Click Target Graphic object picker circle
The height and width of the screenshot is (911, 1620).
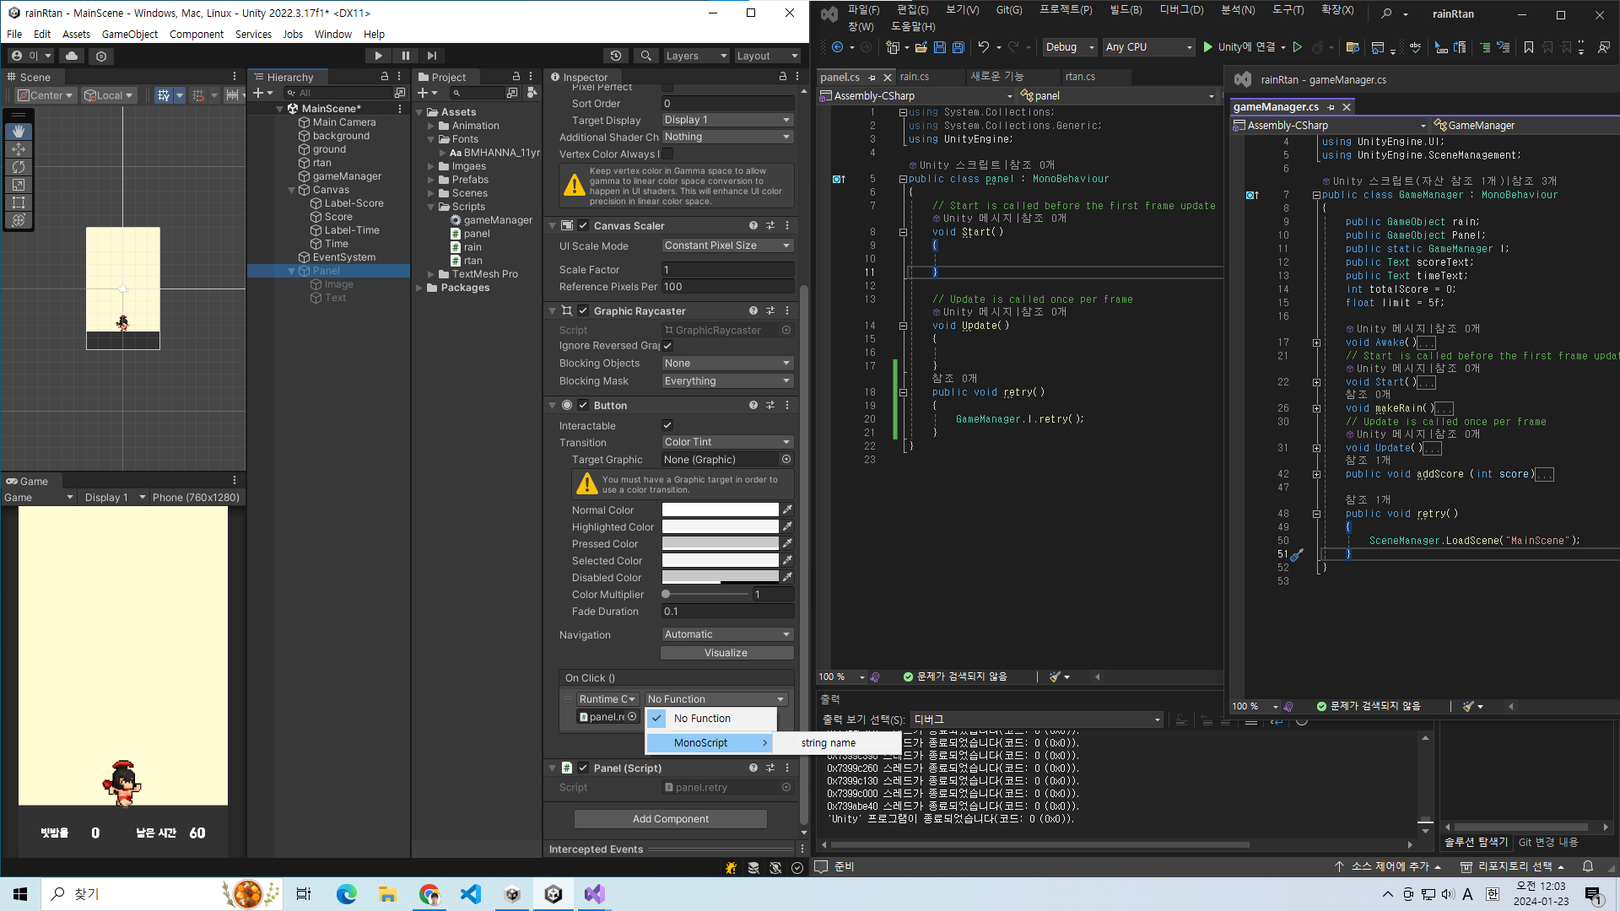tap(786, 460)
